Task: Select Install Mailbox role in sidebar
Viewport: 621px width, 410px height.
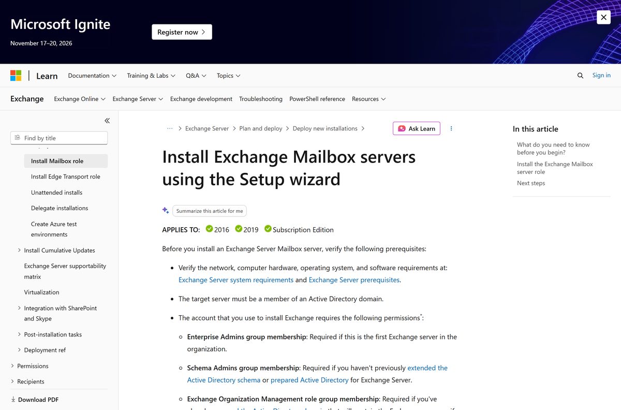Action: [66, 161]
